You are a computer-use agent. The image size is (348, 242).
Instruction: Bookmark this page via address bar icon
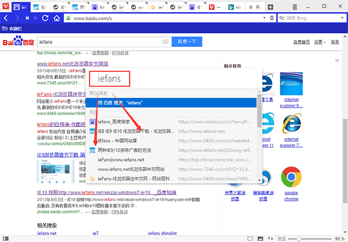pyautogui.click(x=271, y=18)
